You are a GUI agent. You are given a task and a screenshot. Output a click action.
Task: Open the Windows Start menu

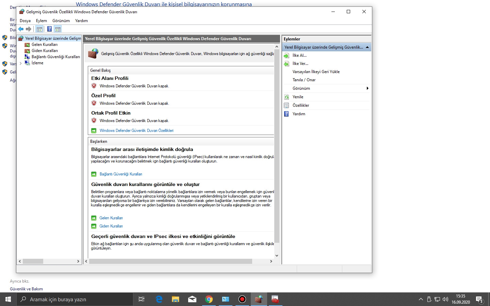pos(8,299)
